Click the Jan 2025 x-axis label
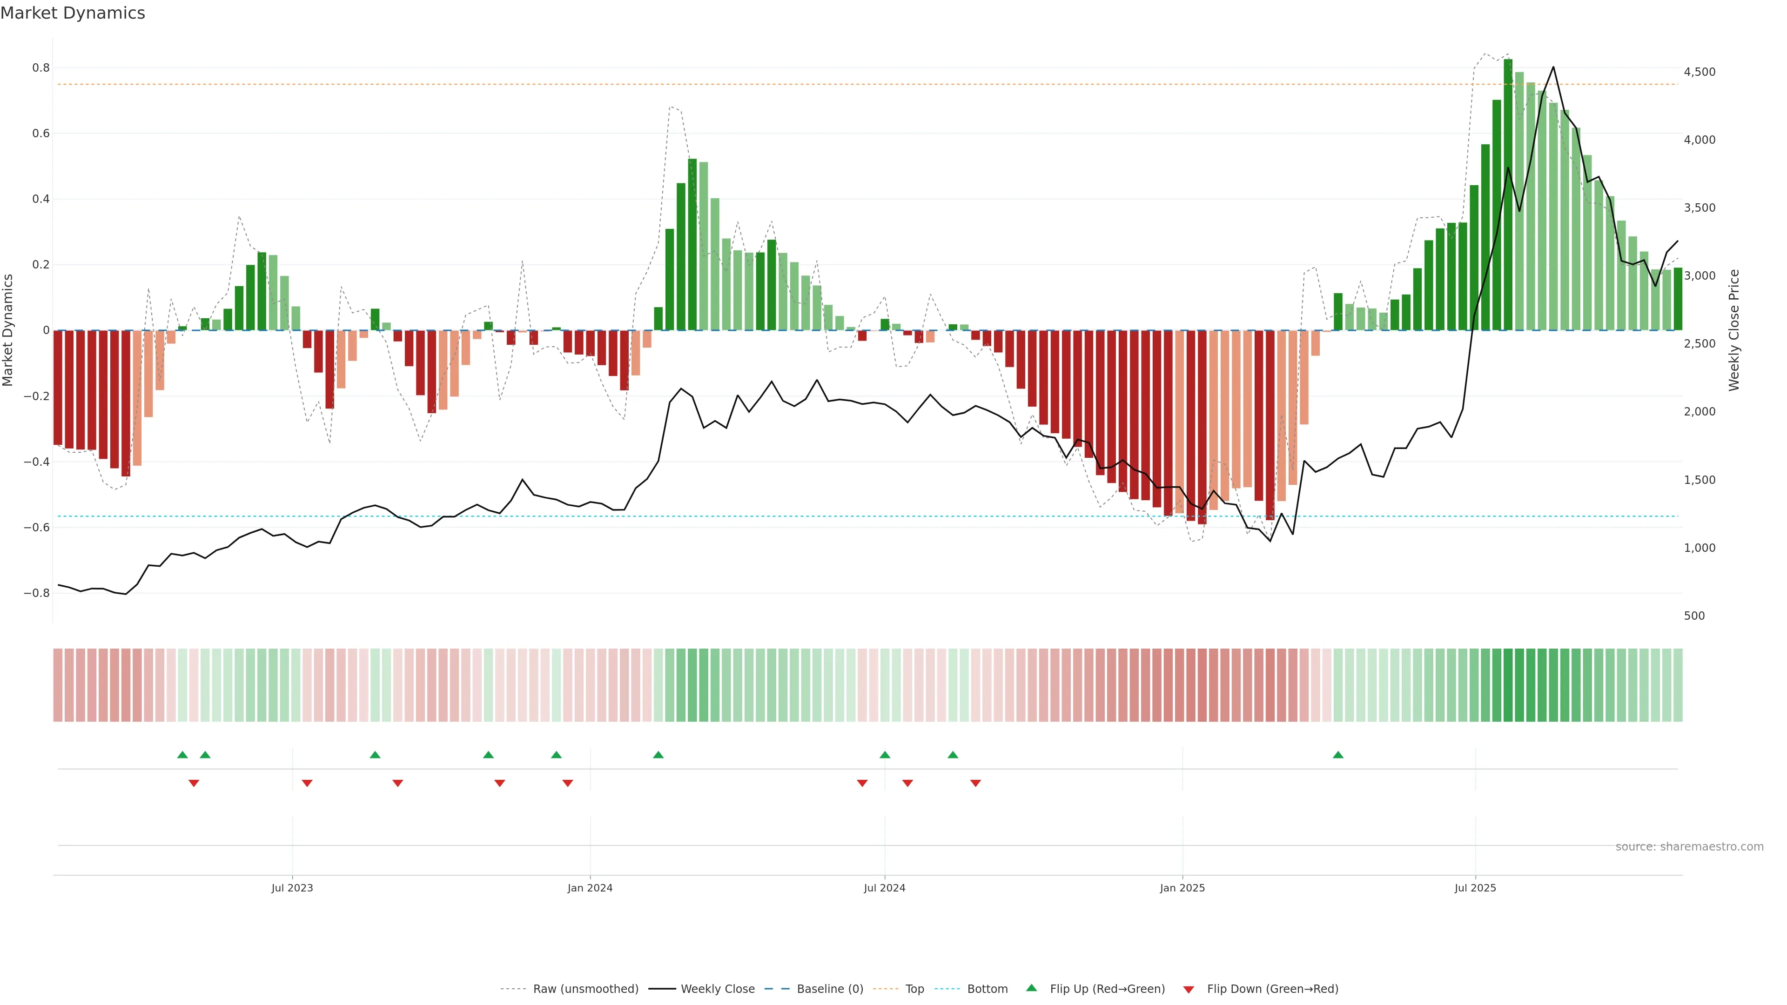The height and width of the screenshot is (1005, 1787). 1182,888
